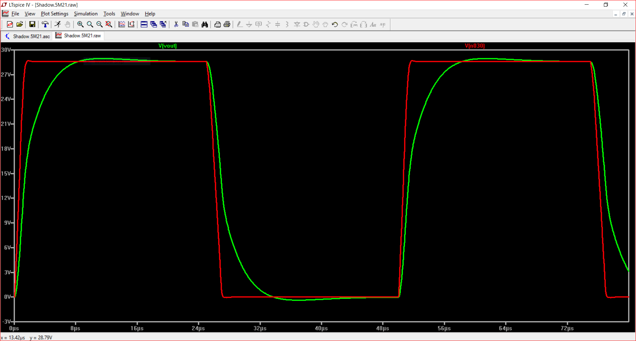Click the greyed SPICE directive .op icon
This screenshot has width=636, height=341.
[x=383, y=24]
